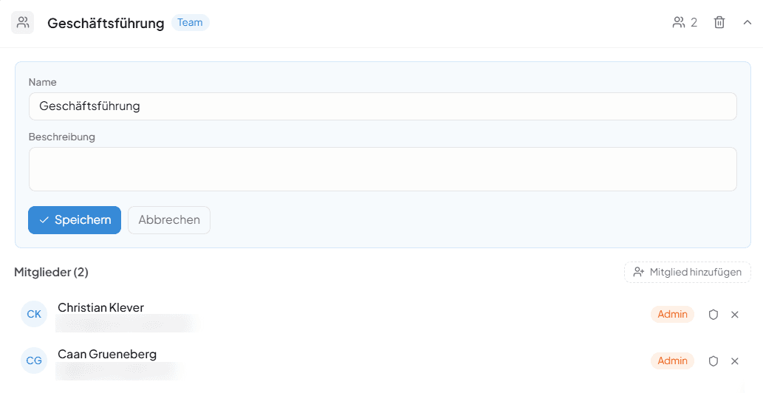The image size is (763, 393).
Task: Select the Christian Klever member name
Action: (100, 307)
